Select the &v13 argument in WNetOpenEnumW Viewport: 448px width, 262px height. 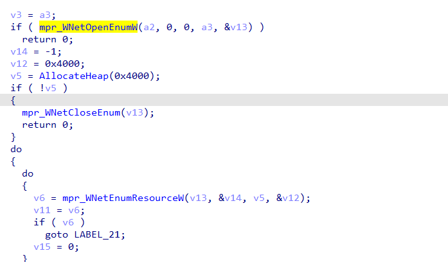coord(236,27)
